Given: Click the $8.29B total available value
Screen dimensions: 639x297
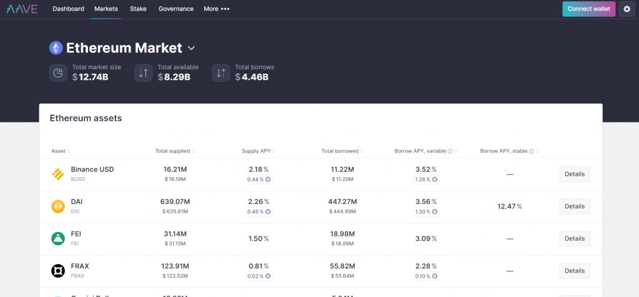Looking at the screenshot, I should (x=174, y=77).
